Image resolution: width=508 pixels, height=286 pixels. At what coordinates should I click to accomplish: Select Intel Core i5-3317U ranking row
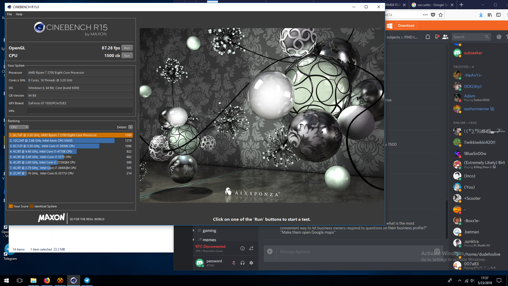coord(71,173)
